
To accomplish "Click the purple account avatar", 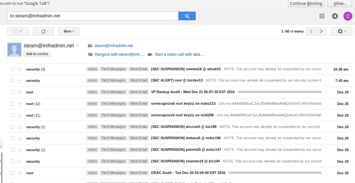I will (348, 16).
